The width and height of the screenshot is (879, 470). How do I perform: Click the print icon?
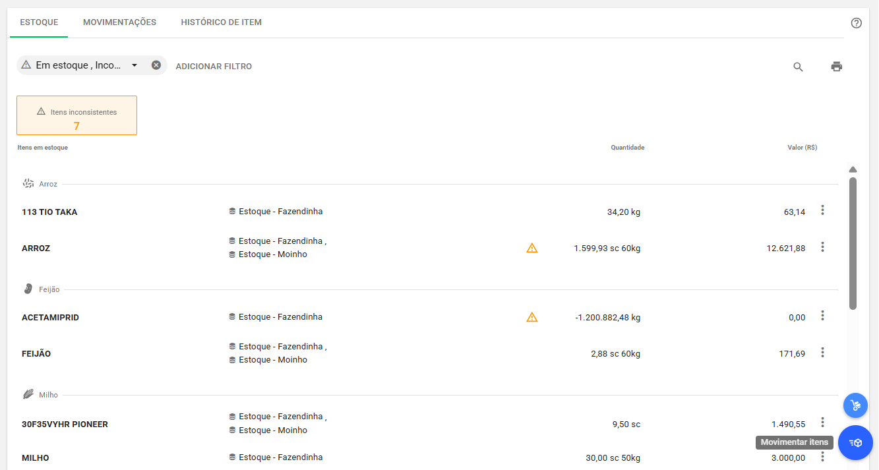point(836,67)
